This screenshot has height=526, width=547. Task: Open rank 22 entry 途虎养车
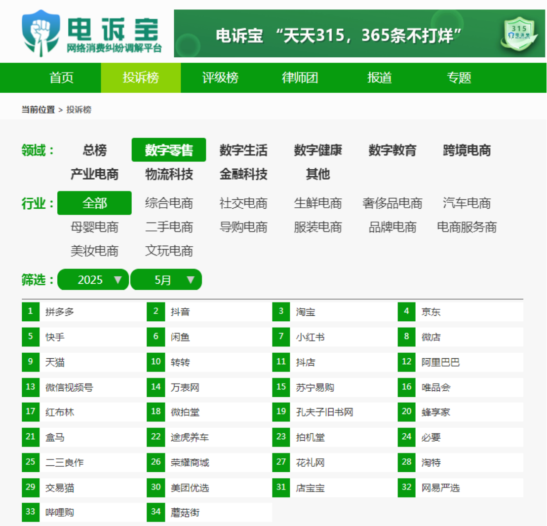click(209, 437)
